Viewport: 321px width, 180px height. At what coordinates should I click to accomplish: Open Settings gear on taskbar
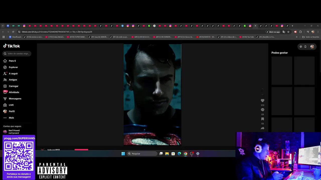pyautogui.click(x=198, y=154)
